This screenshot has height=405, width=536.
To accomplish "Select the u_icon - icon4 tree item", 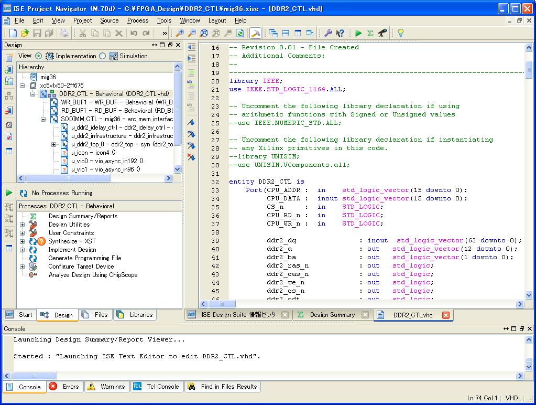I will 93,153.
